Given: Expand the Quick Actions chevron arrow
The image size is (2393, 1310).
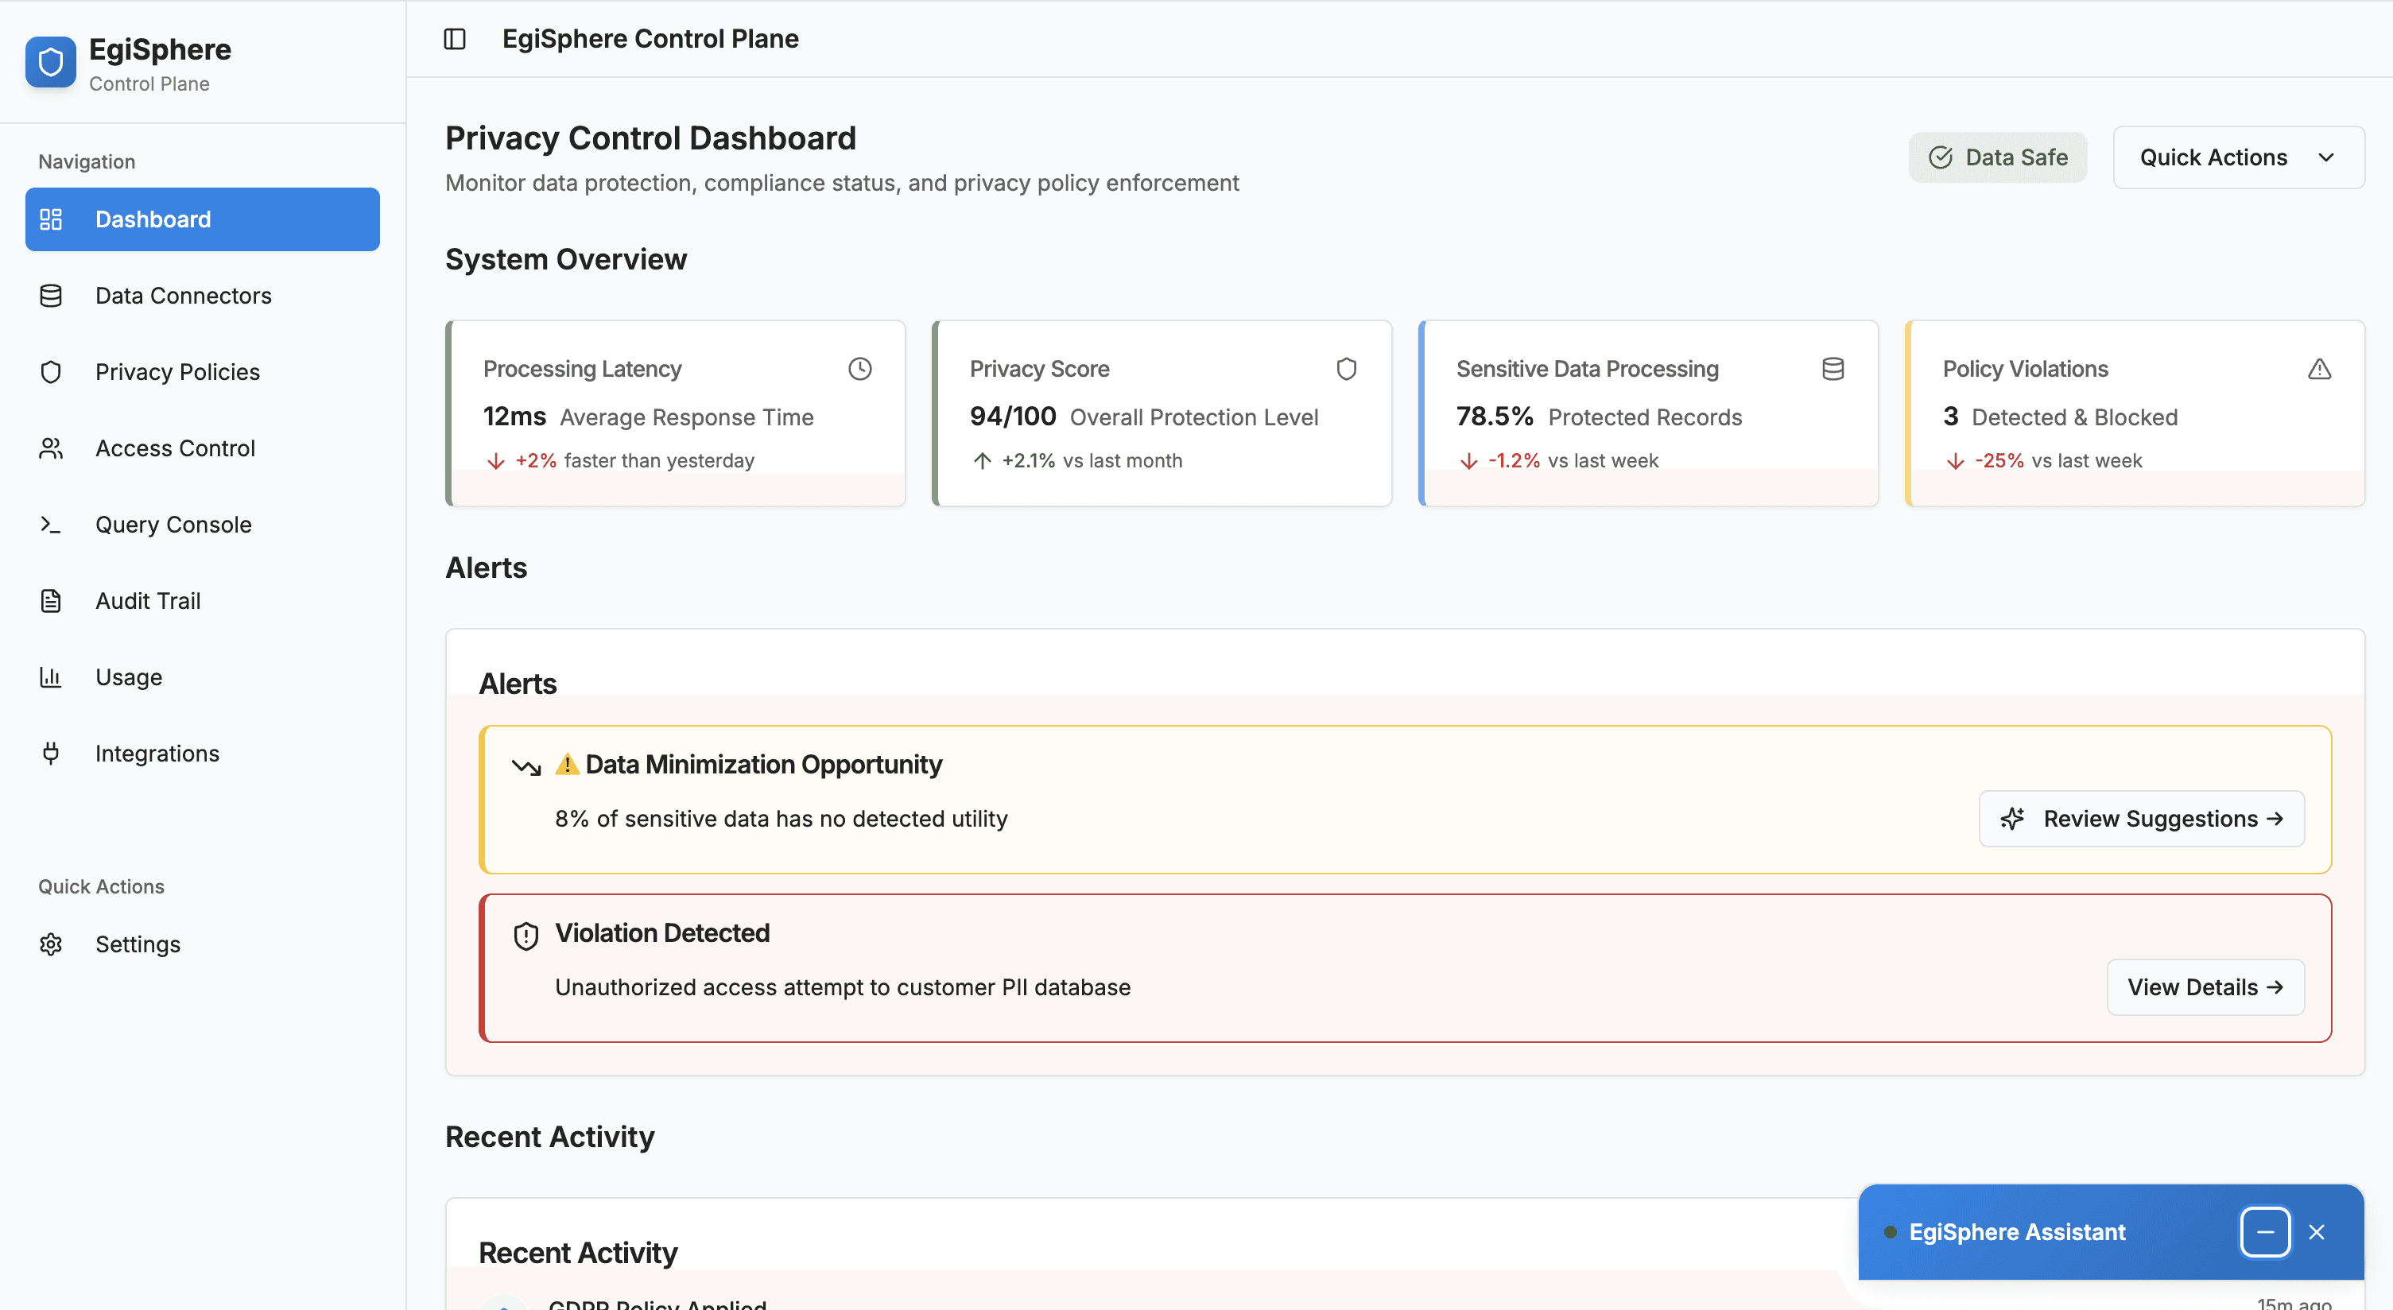Looking at the screenshot, I should pyautogui.click(x=2326, y=157).
